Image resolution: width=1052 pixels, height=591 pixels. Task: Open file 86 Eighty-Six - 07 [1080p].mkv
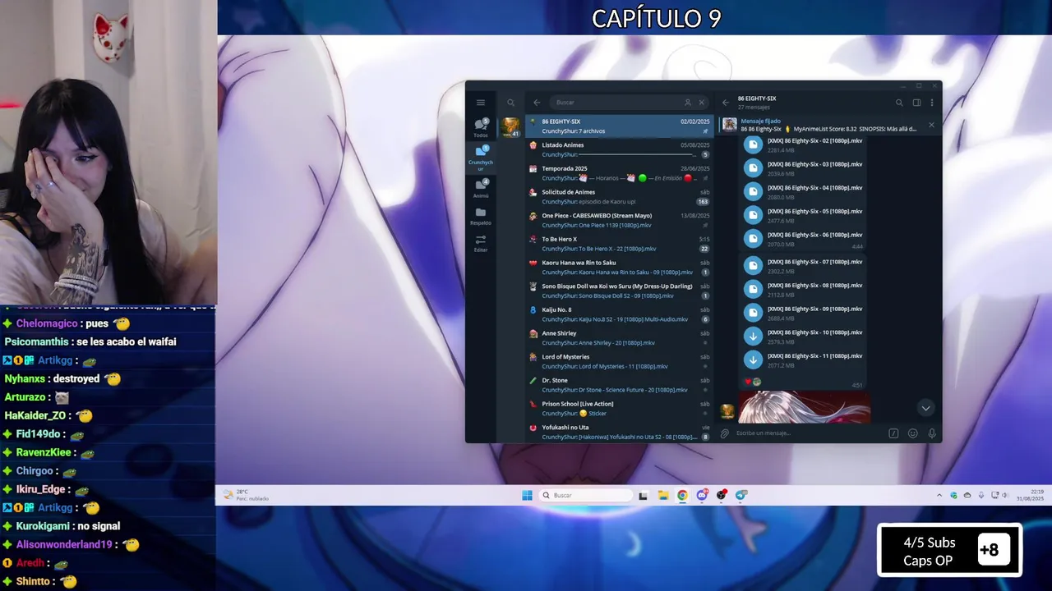[x=804, y=266]
